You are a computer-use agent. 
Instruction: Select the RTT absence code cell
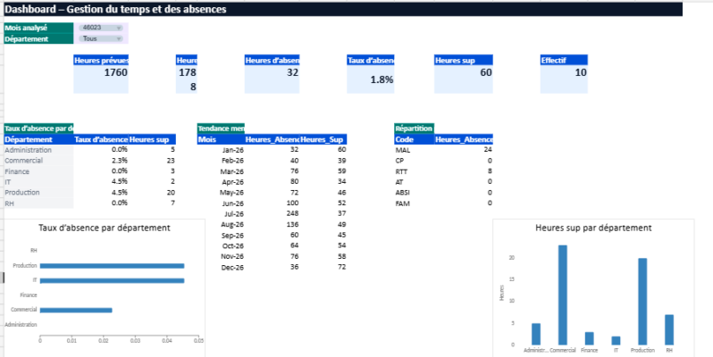click(415, 171)
